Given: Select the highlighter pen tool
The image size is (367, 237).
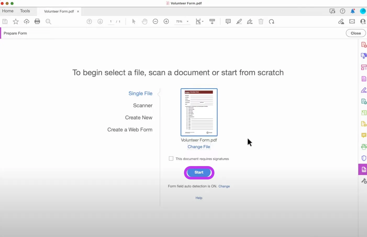Looking at the screenshot, I should [x=239, y=21].
